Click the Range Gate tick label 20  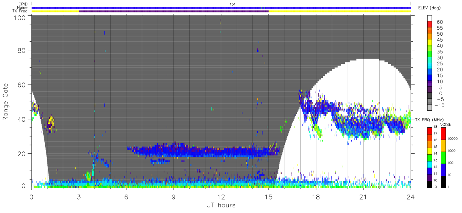point(22,153)
